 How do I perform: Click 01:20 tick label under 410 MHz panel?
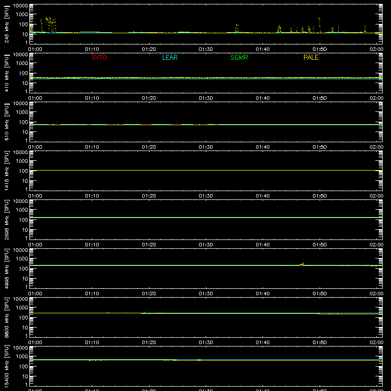[x=149, y=98]
